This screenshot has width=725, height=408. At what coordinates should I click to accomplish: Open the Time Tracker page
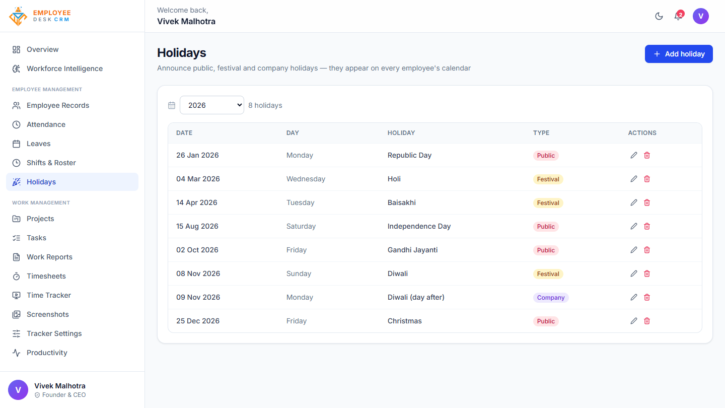(x=72, y=295)
